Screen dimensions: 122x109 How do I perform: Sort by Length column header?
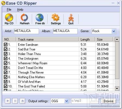pos(87,39)
